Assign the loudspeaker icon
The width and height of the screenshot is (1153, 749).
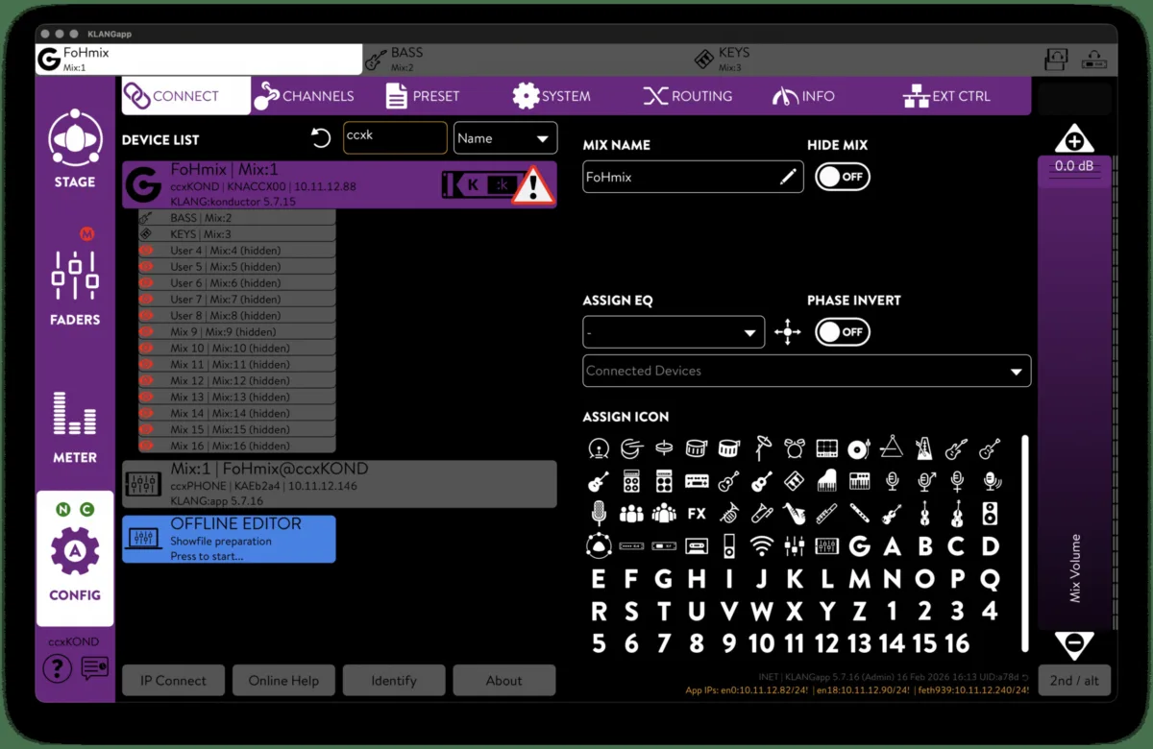[990, 514]
